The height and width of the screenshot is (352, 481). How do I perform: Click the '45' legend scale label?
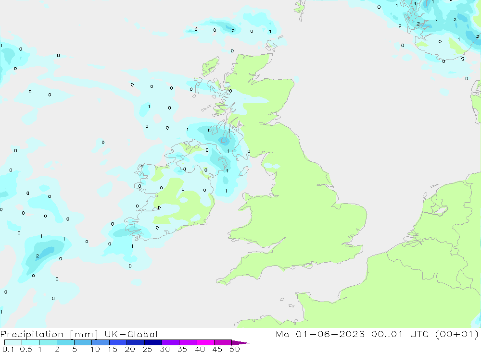point(217,349)
